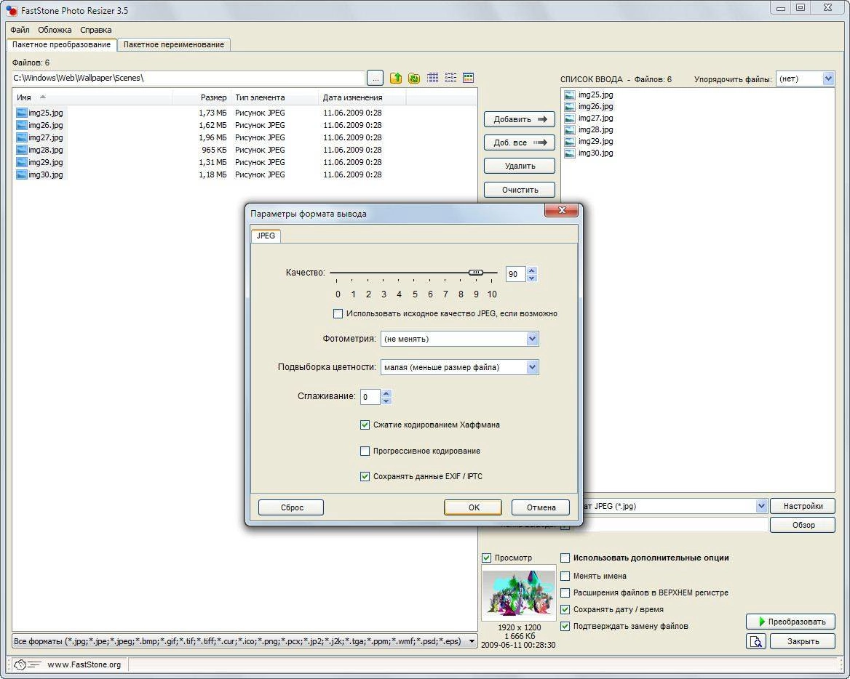Click the 'Удалить' remove button

coord(520,166)
